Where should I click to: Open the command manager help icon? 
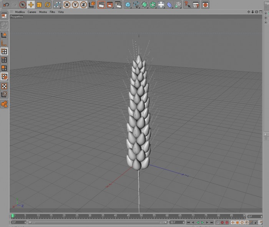[196, 5]
